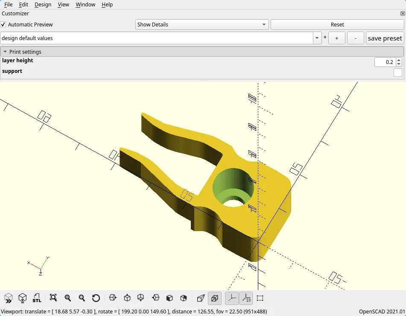This screenshot has width=406, height=316.
Task: Click the - remove preset button
Action: (x=356, y=38)
